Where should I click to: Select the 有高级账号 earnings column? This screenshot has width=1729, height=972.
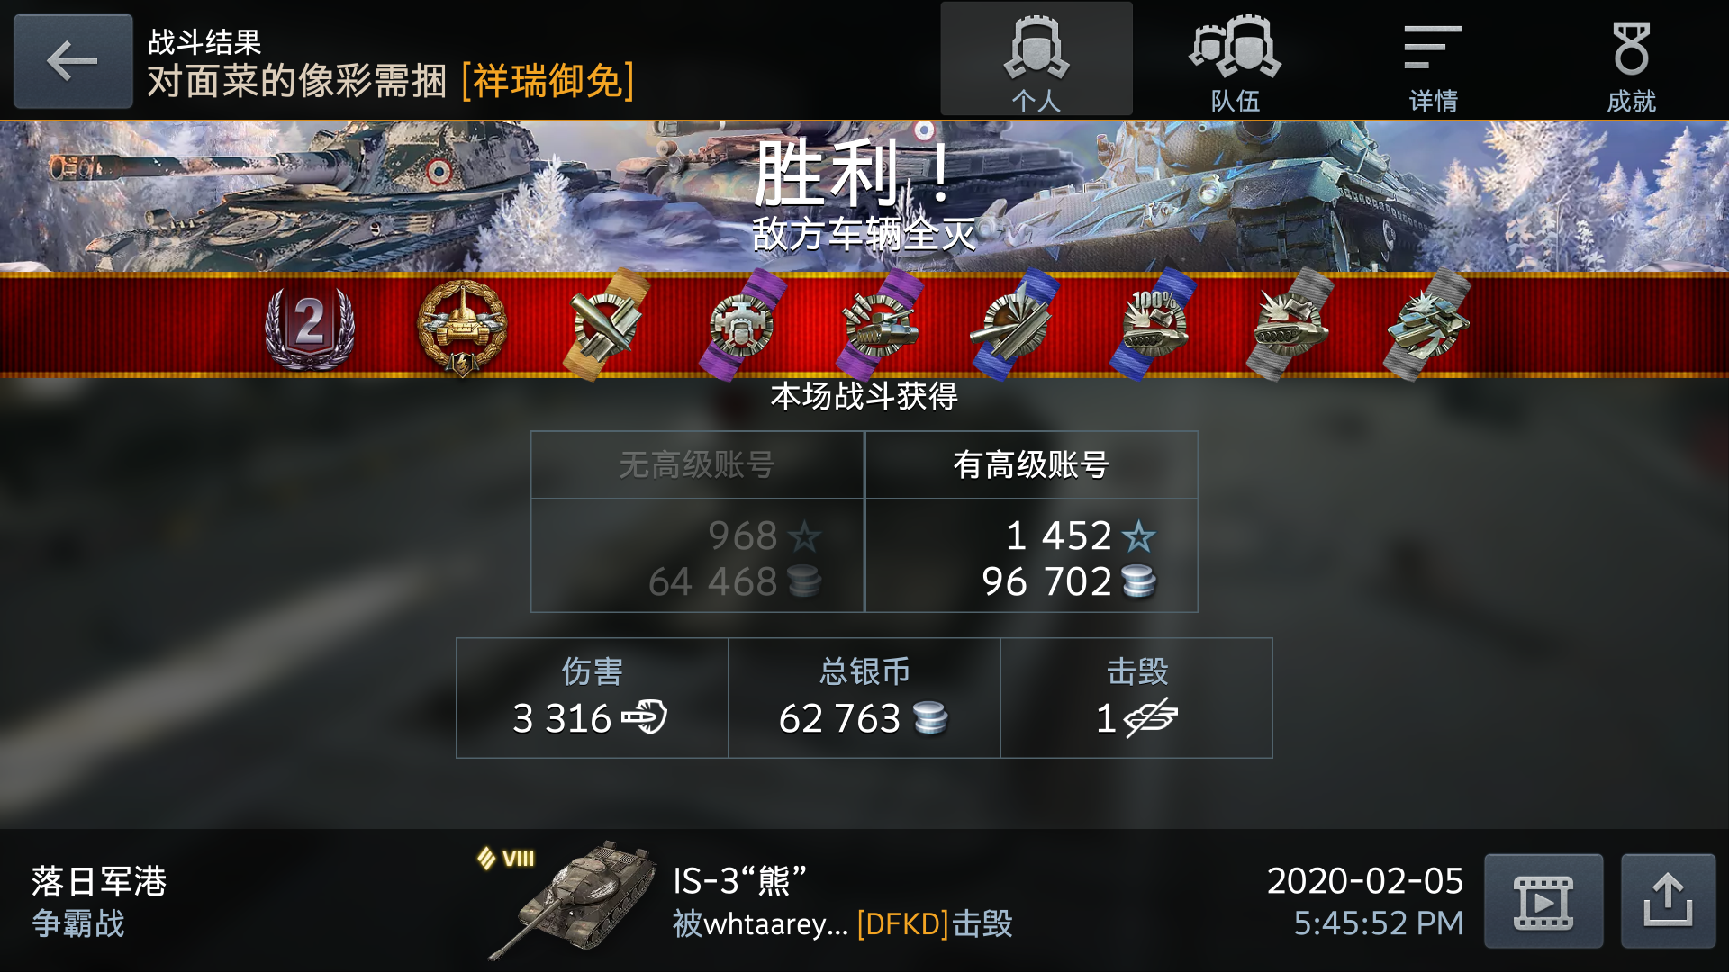coord(1031,522)
